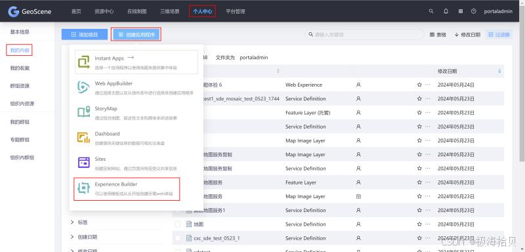Open 组织内群组 in the sidebar
Viewport: 525px width, 252px height.
point(22,157)
